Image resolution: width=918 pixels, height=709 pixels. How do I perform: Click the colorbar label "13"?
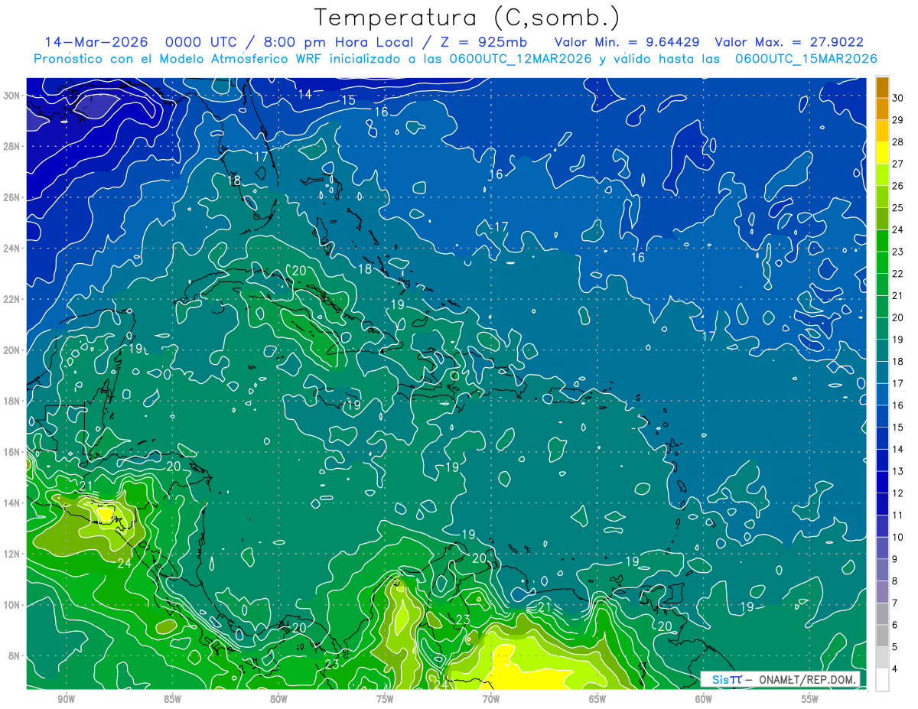click(x=898, y=471)
